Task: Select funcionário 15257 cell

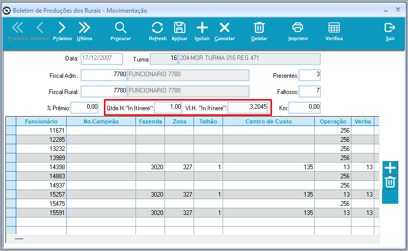Action: point(41,195)
